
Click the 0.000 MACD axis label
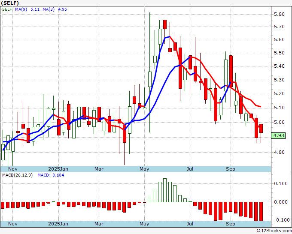[280, 202]
